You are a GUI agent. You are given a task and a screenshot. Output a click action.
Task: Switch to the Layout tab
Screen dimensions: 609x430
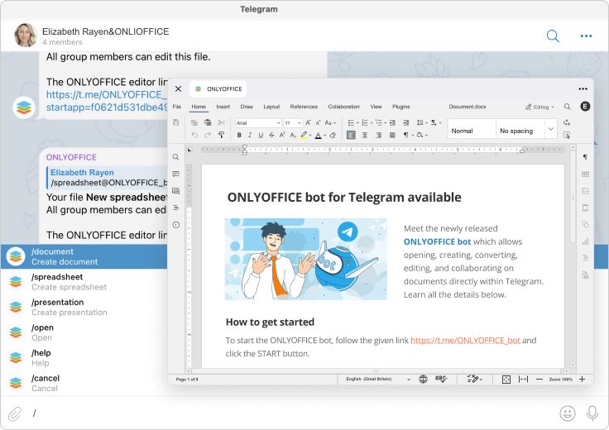pyautogui.click(x=271, y=107)
